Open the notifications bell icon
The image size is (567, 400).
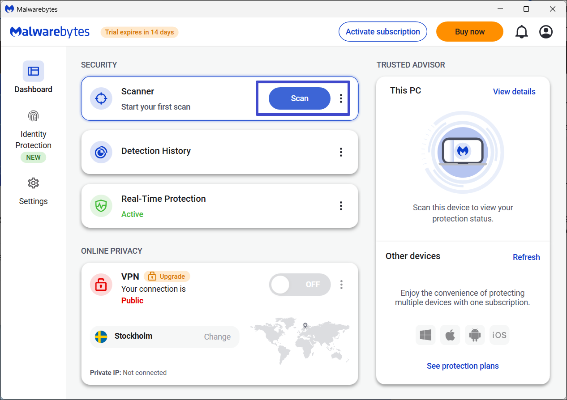pos(521,32)
